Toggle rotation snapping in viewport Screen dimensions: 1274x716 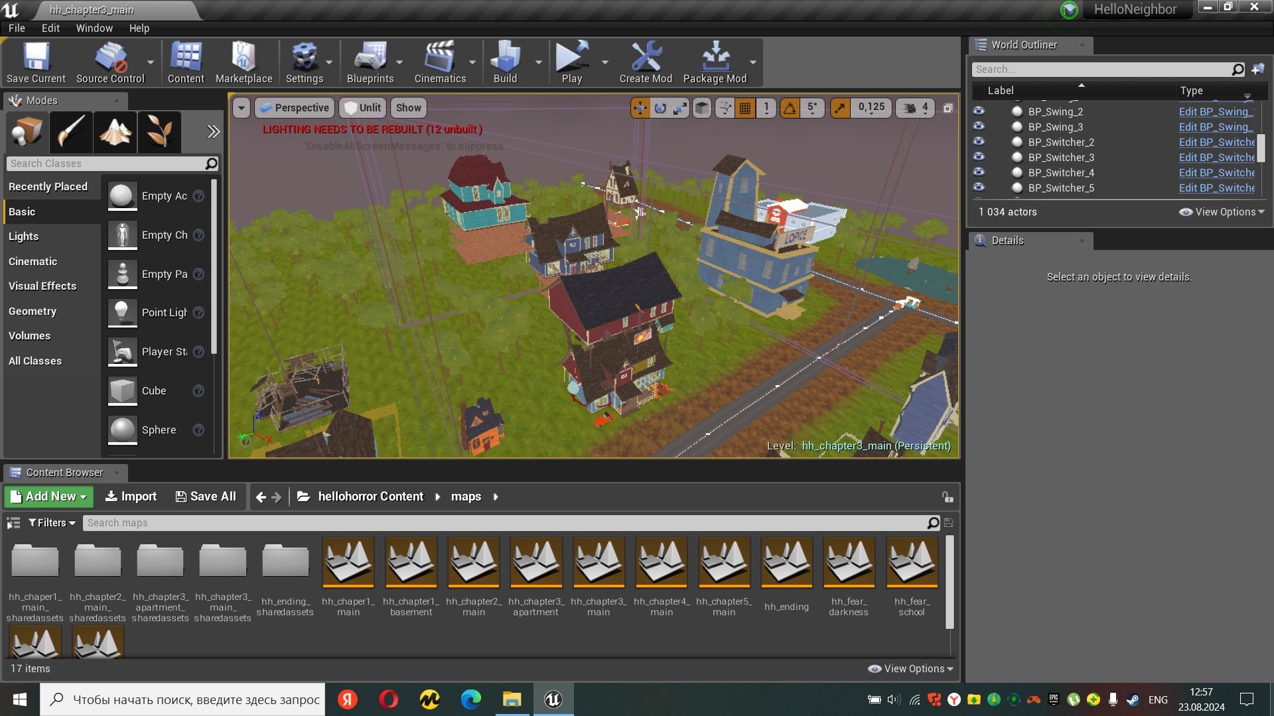(x=790, y=108)
